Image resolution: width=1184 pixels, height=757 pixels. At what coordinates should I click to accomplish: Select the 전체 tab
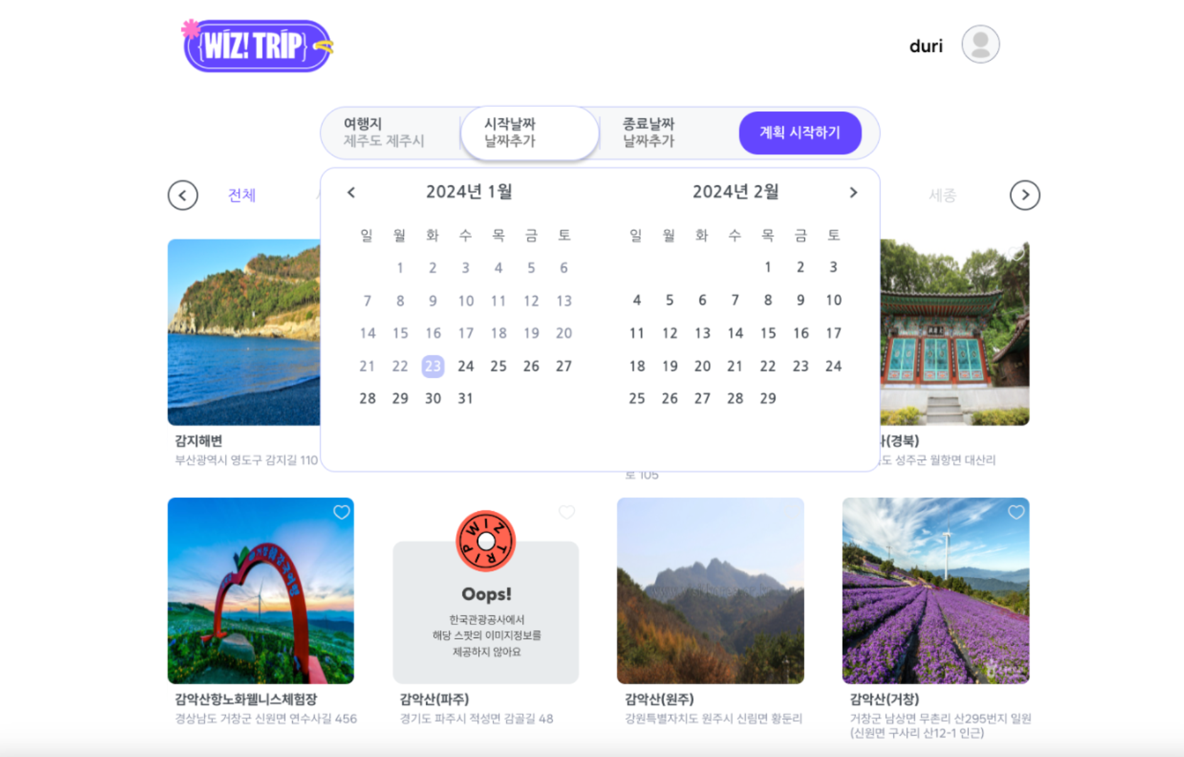pyautogui.click(x=241, y=195)
